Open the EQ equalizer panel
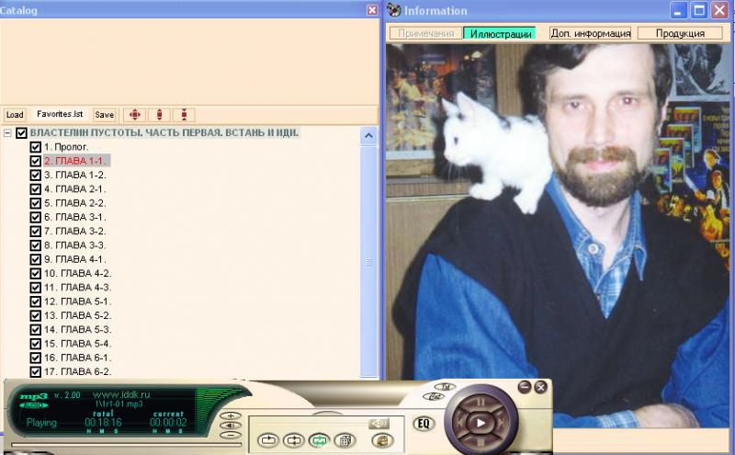This screenshot has width=735, height=455. tap(424, 424)
